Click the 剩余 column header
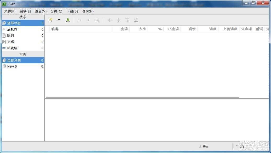This screenshot has width=271, height=153. (189, 29)
